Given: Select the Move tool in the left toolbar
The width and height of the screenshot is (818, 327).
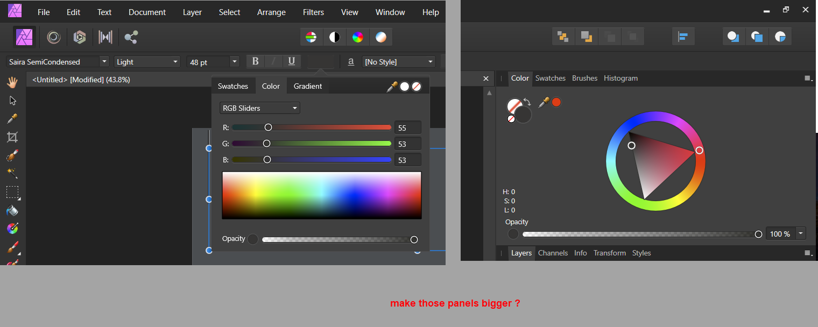Looking at the screenshot, I should (x=12, y=100).
